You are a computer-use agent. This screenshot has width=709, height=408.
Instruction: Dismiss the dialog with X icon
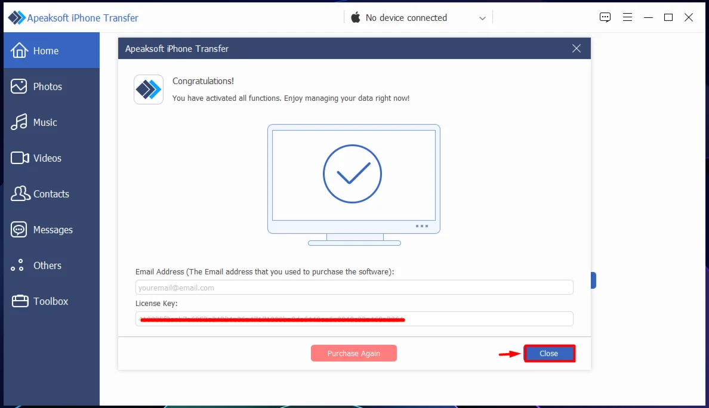pos(576,48)
